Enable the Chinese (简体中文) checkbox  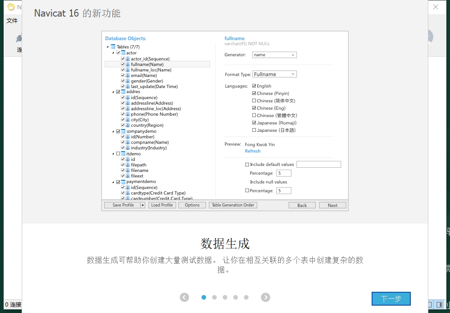(254, 101)
